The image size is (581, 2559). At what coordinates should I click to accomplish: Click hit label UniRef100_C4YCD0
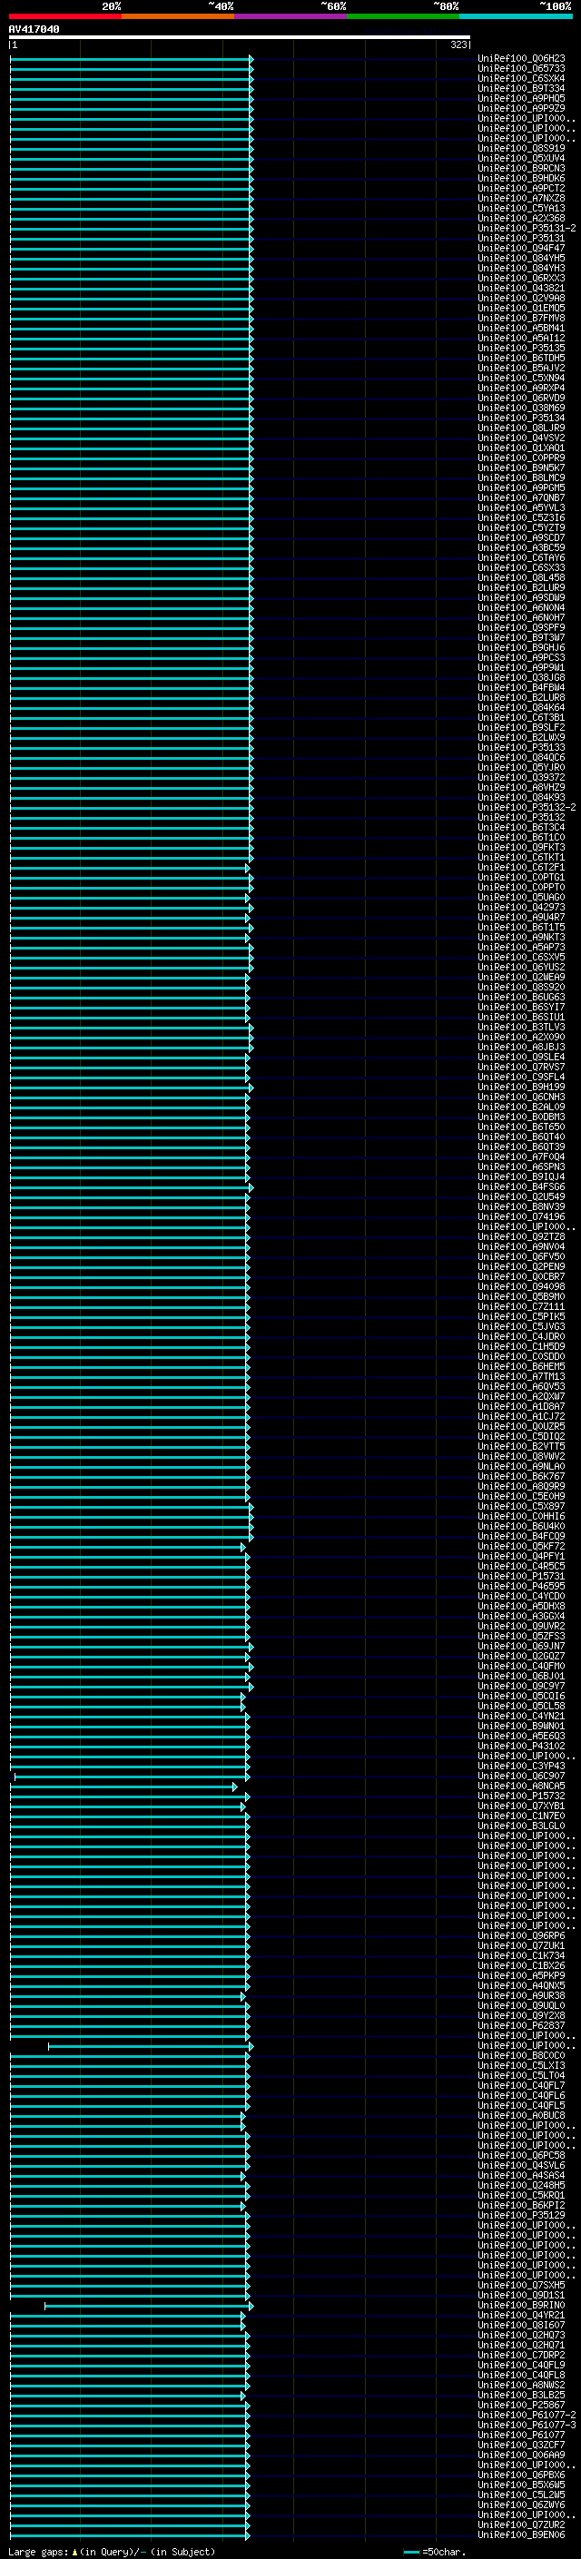(521, 1597)
